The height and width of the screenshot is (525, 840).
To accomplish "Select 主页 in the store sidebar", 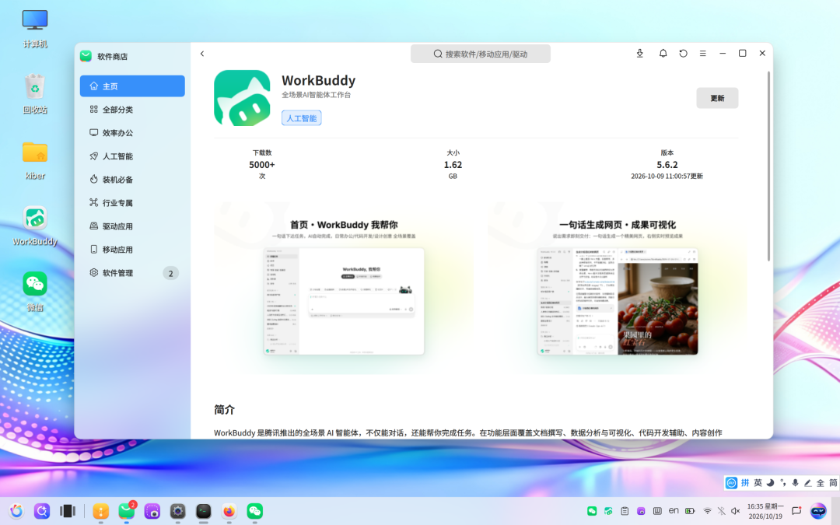I will click(x=132, y=86).
